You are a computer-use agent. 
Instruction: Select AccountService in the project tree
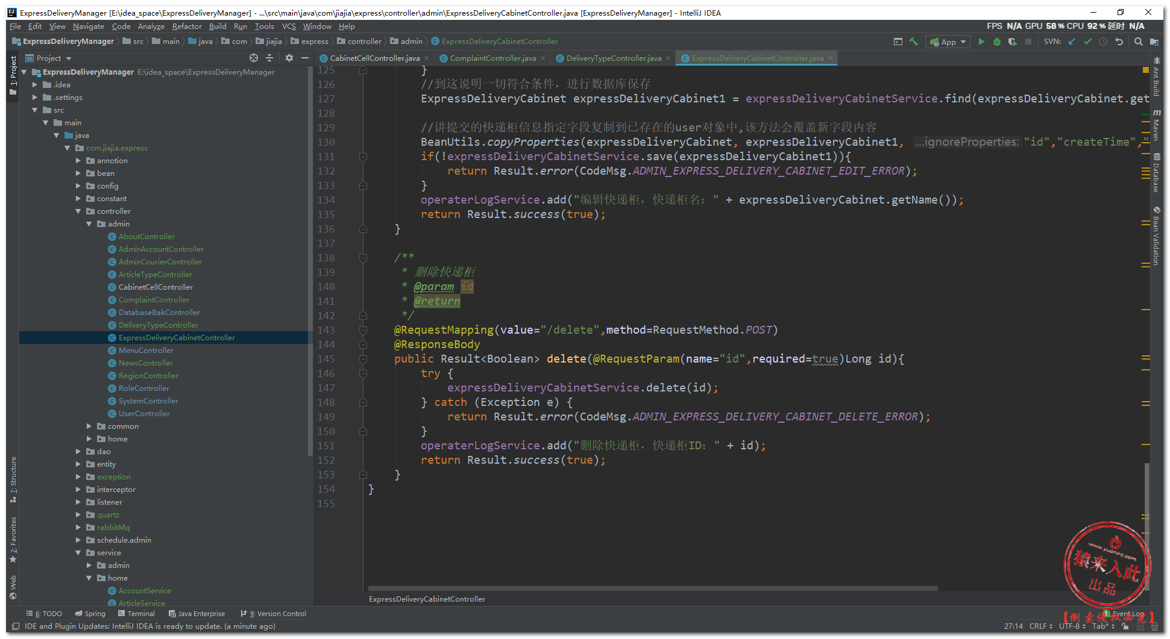[x=145, y=591]
